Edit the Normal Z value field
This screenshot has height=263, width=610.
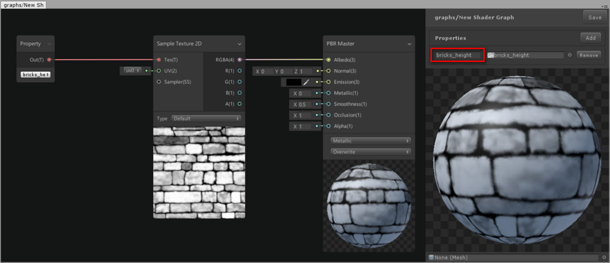306,72
